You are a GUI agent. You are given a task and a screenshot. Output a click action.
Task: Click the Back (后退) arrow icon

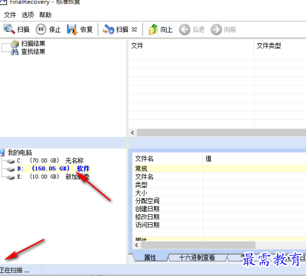(184, 30)
